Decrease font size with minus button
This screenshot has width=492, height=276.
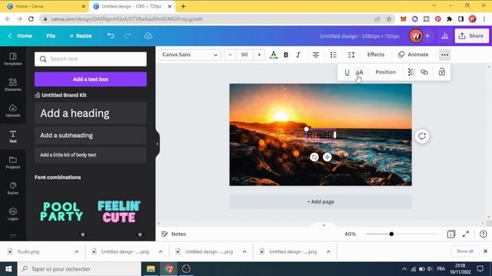[230, 54]
